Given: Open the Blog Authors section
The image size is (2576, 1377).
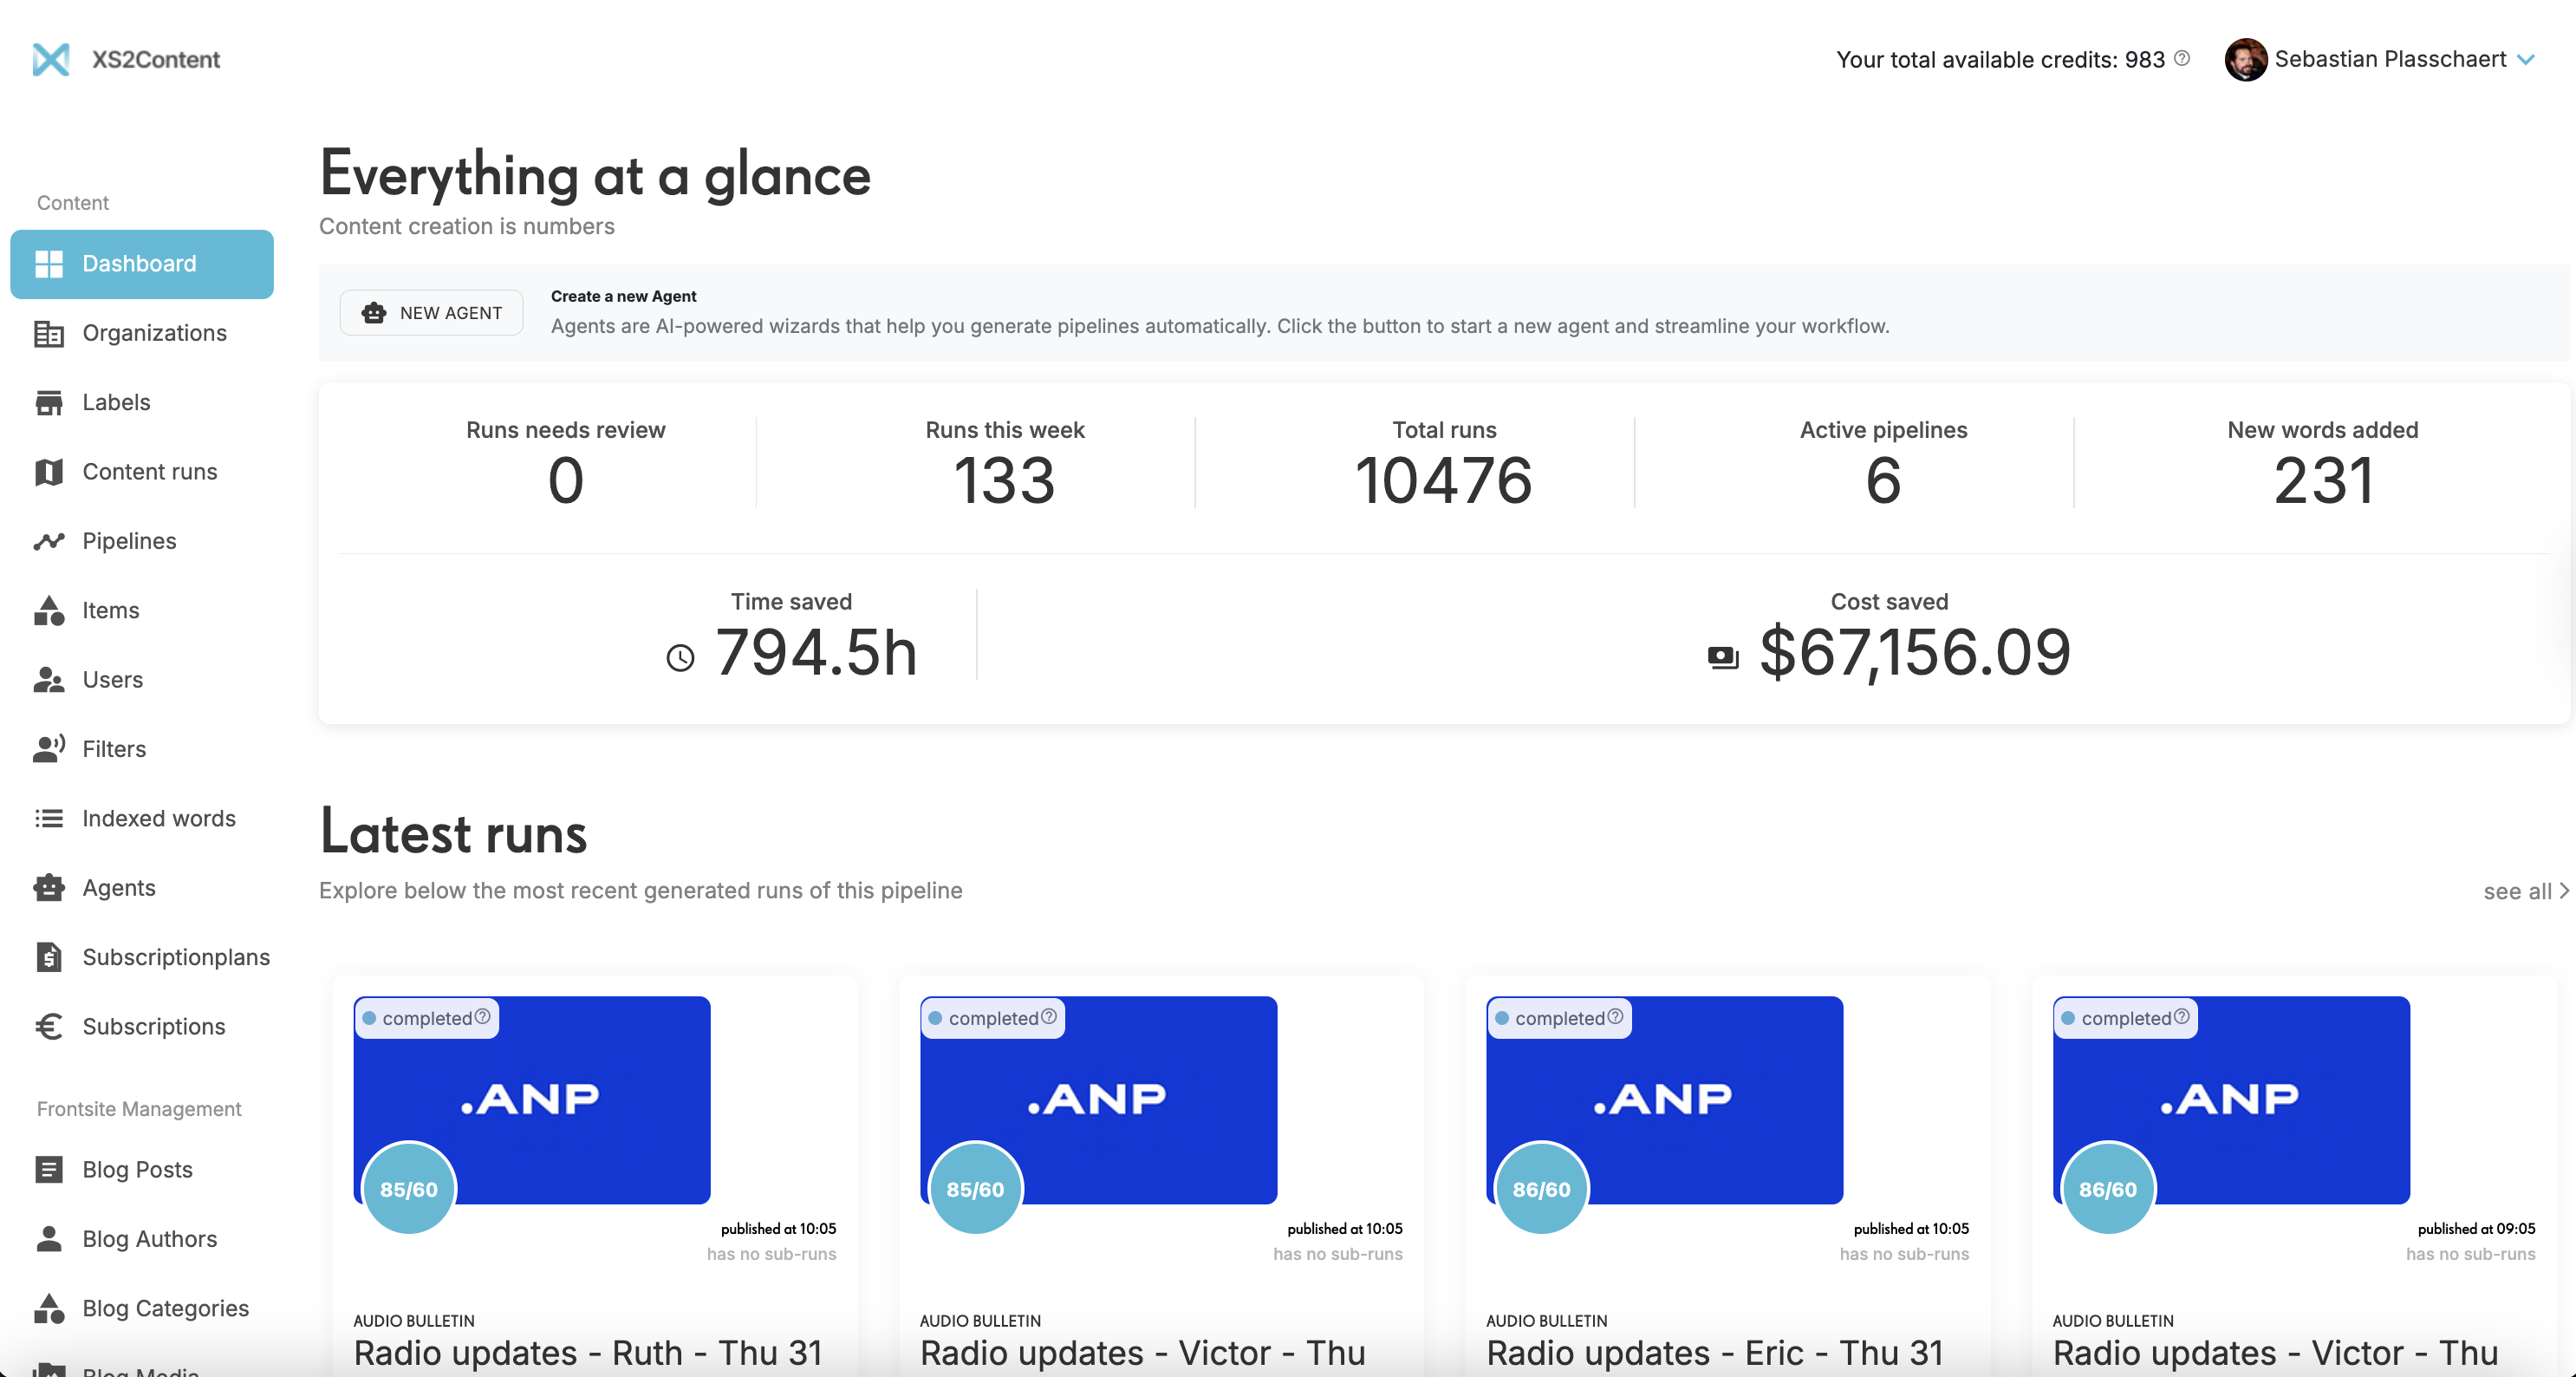Looking at the screenshot, I should pos(148,1239).
